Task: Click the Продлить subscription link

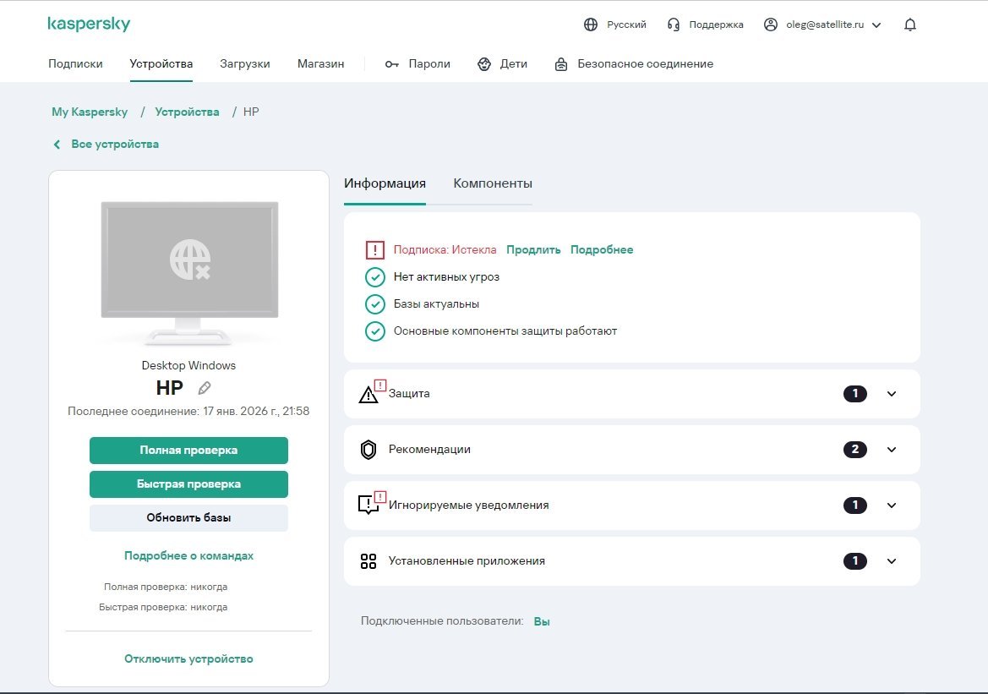Action: [x=533, y=249]
